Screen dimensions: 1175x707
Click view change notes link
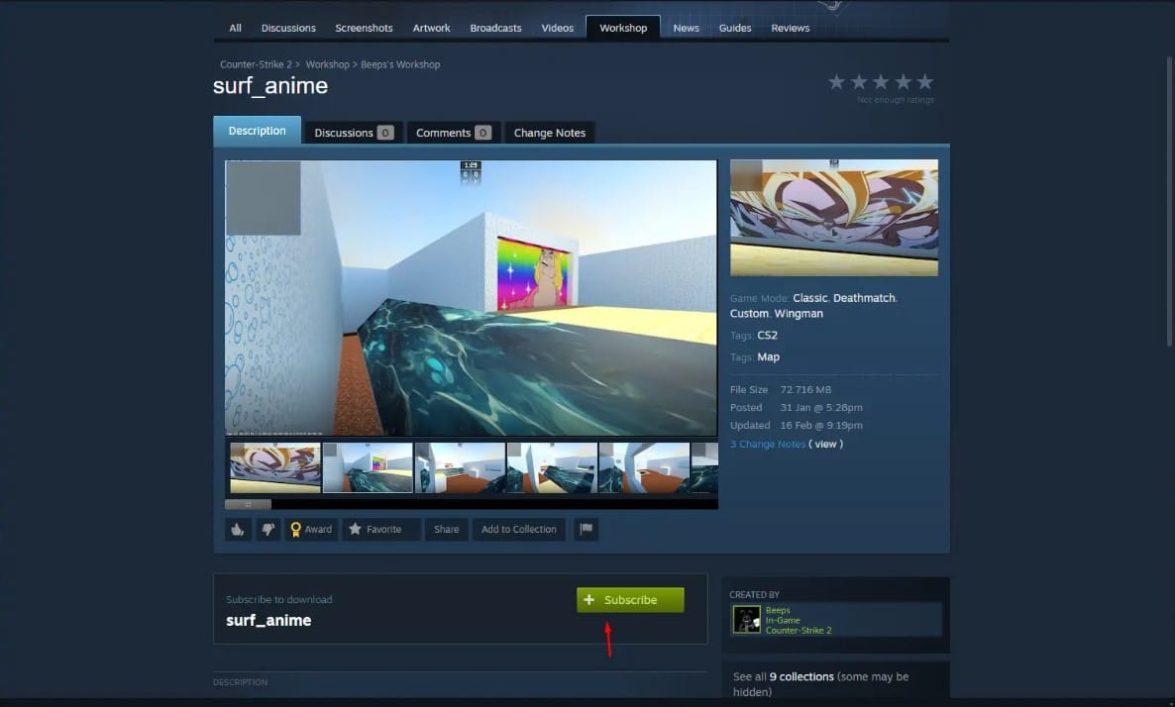(x=826, y=445)
